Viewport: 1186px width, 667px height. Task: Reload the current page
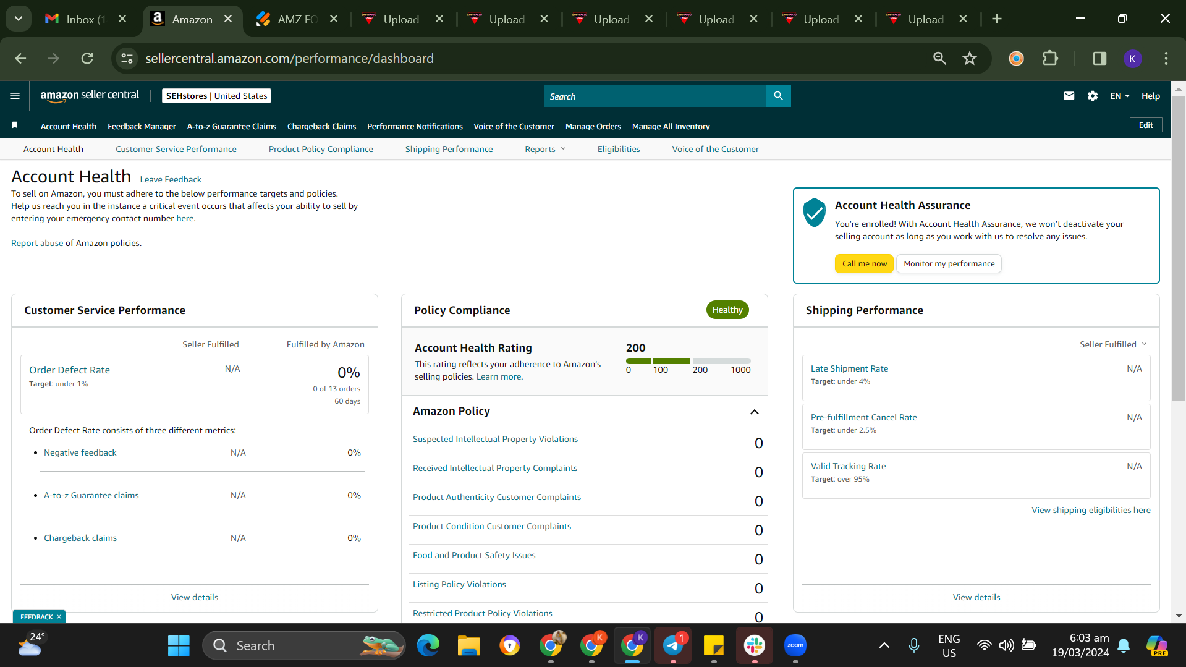87,58
